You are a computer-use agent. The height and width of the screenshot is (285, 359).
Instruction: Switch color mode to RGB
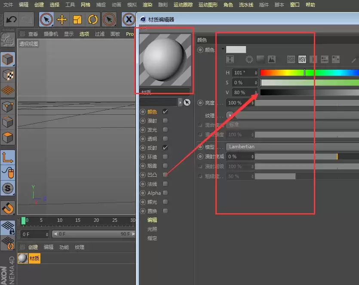tap(290, 59)
